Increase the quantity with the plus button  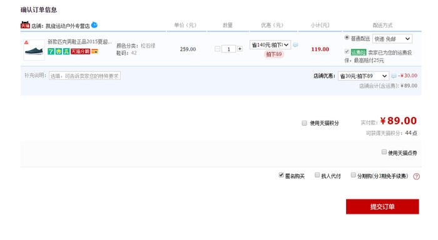click(x=240, y=49)
